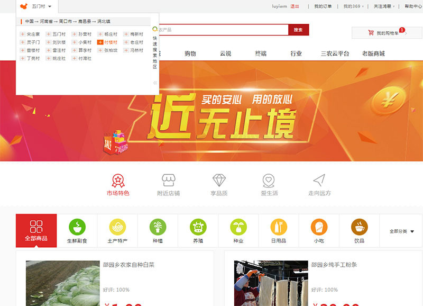The image size is (423, 306).
Task: Click the 市场特色 badge icon
Action: pos(118,181)
